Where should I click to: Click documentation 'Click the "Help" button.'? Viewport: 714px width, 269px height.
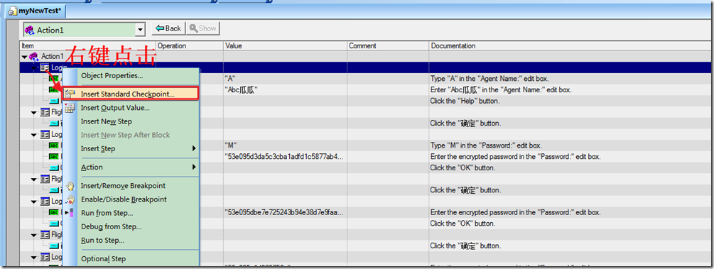(465, 101)
